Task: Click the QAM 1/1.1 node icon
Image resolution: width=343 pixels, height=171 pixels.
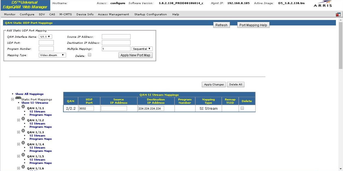Action: tap(23, 107)
